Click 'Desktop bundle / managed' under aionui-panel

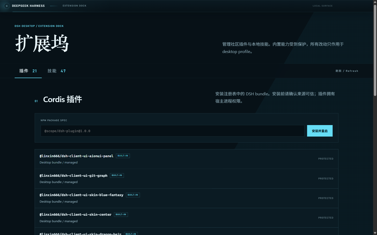point(59,162)
